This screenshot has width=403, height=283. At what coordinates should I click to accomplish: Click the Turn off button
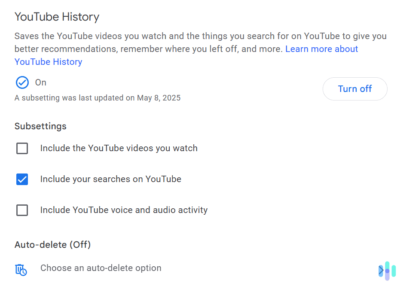point(355,88)
